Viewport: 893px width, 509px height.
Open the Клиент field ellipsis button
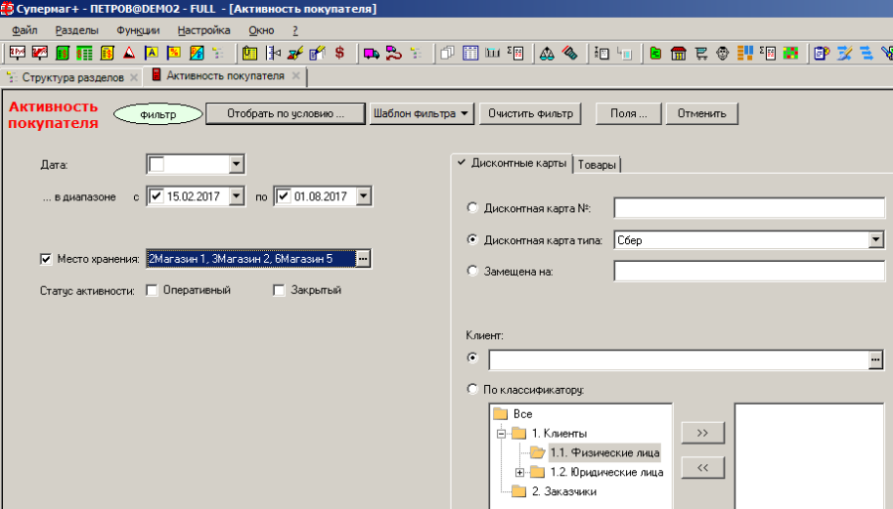click(876, 360)
